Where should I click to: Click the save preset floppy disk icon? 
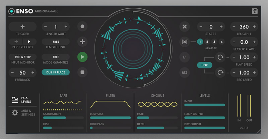click(x=255, y=11)
